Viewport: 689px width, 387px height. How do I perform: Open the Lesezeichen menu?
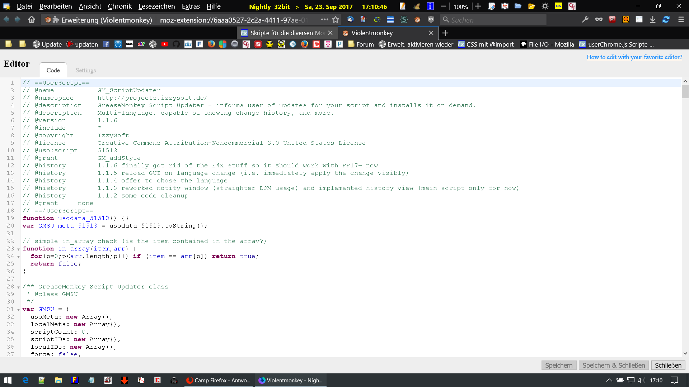click(156, 6)
